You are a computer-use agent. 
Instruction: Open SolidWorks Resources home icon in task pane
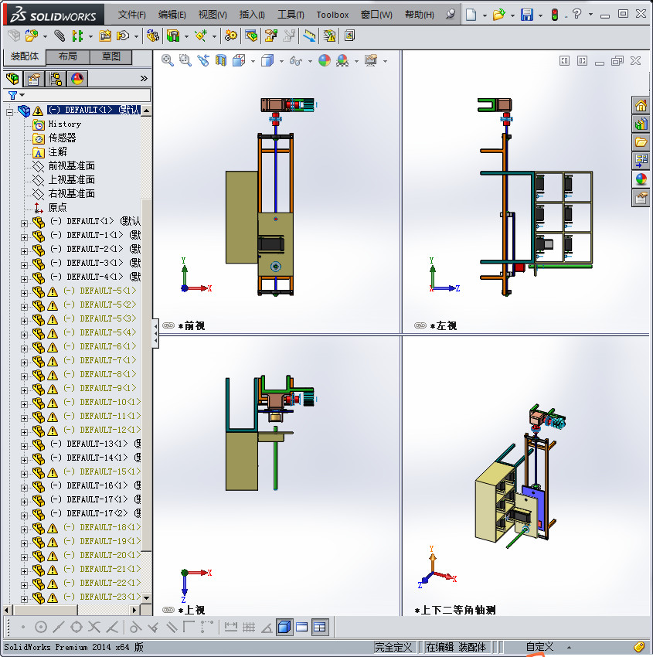(641, 106)
